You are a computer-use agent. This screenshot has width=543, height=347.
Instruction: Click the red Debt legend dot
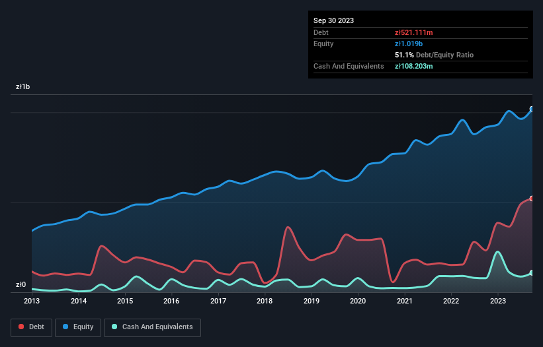point(21,327)
